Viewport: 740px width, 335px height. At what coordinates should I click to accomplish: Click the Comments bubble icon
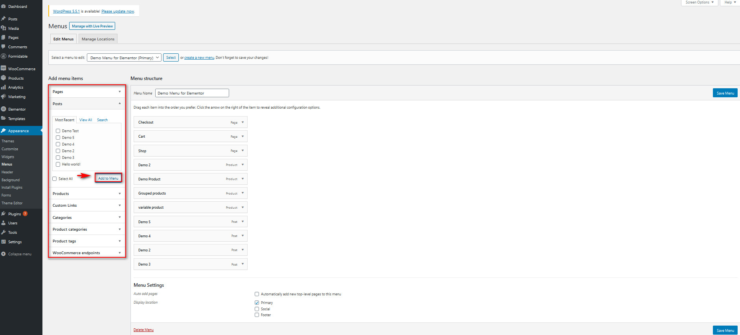pyautogui.click(x=4, y=47)
